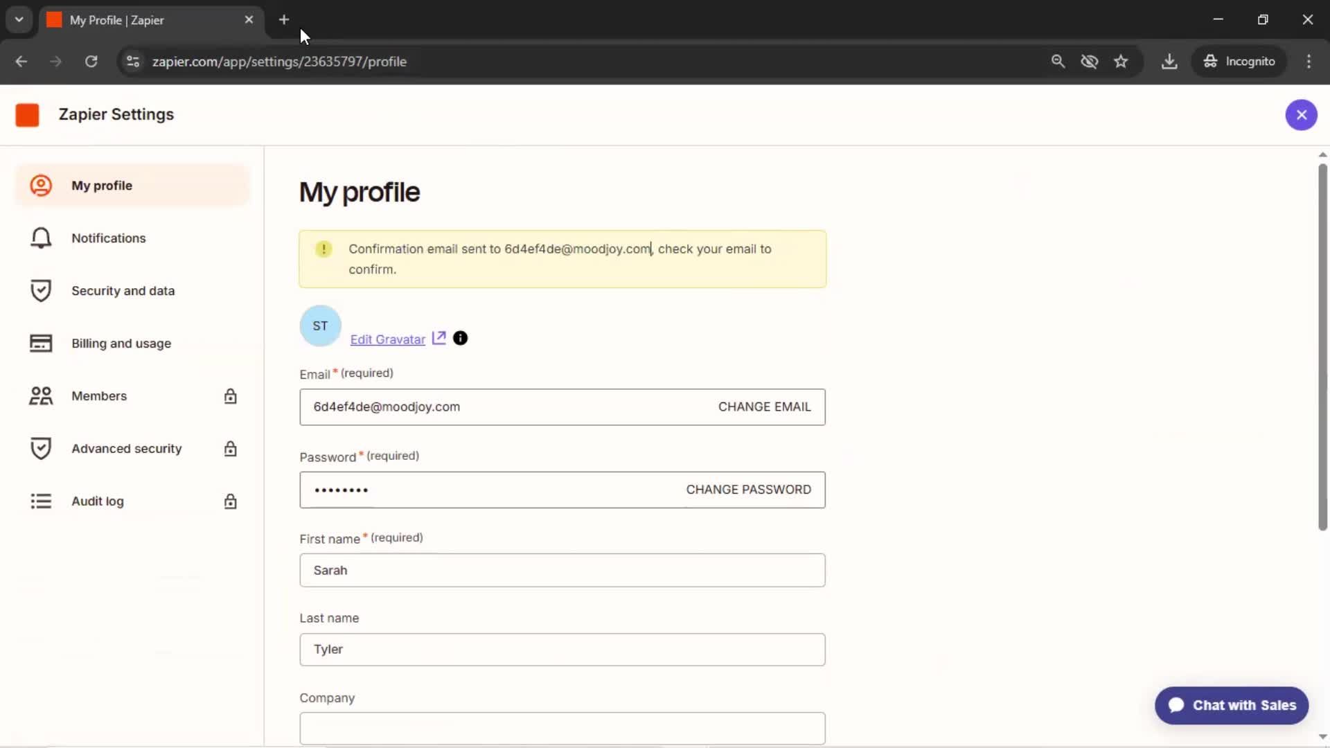This screenshot has width=1330, height=748.
Task: Go back with browser back arrow
Action: coord(21,62)
